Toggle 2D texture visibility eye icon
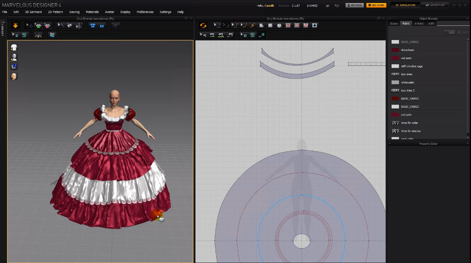The width and height of the screenshot is (471, 263). click(262, 35)
